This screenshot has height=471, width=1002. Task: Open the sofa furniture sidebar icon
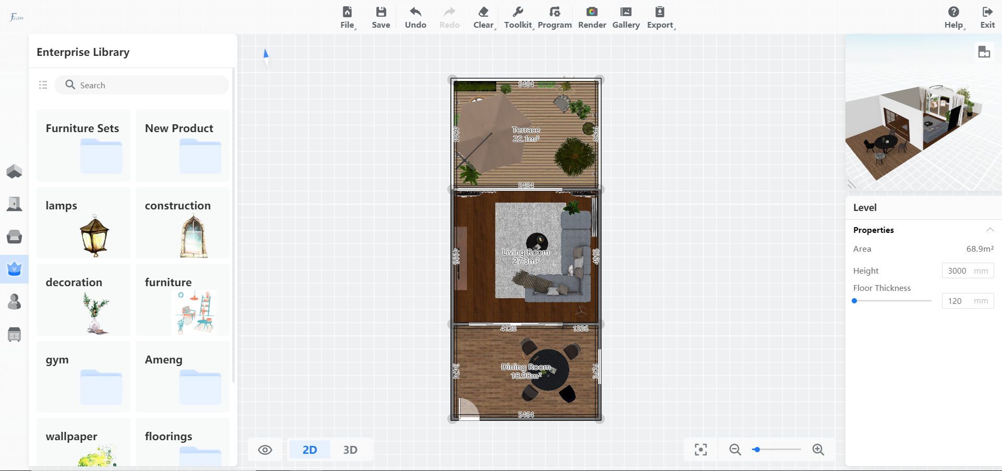(x=14, y=237)
